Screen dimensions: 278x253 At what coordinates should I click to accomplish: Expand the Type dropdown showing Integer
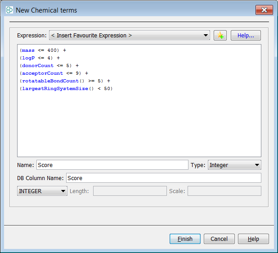234,165
